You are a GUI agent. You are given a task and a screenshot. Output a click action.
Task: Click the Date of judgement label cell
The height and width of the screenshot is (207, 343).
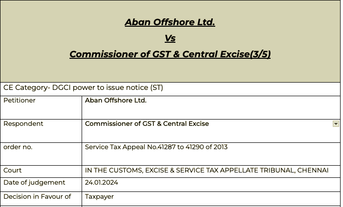pos(41,185)
